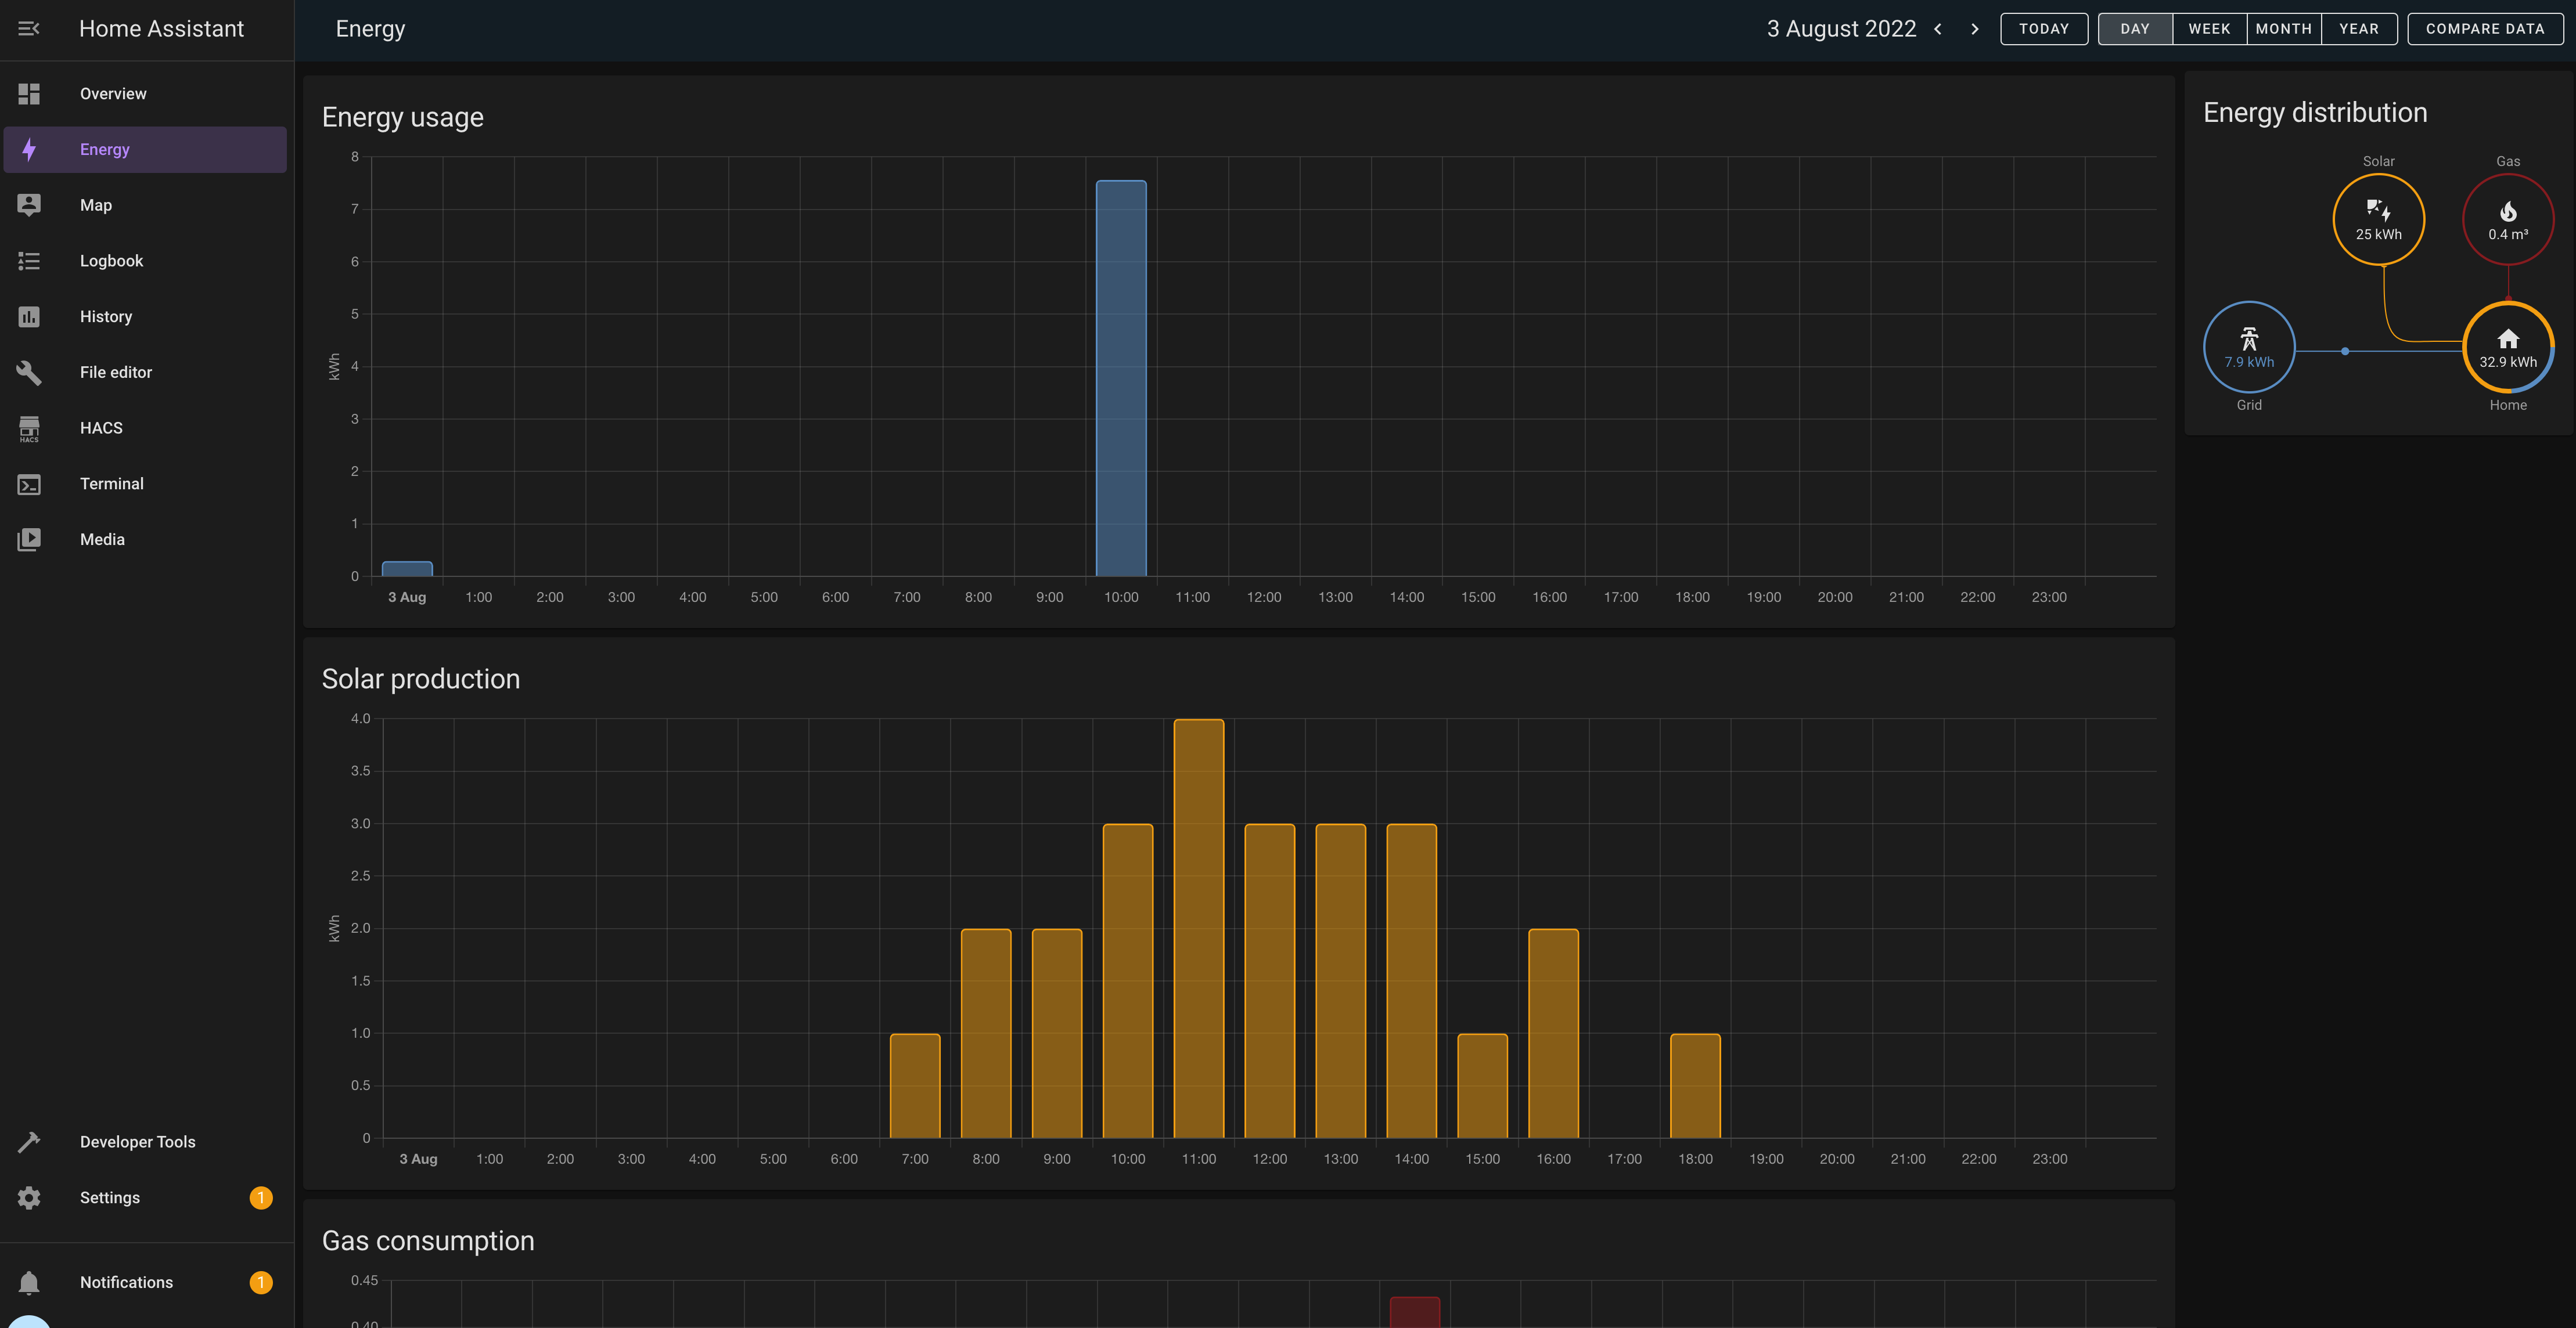Open the History panel
This screenshot has height=1328, width=2576.
tap(105, 317)
